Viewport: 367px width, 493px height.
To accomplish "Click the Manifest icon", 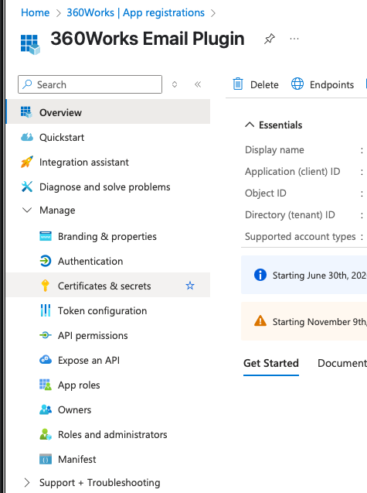I will tap(46, 459).
